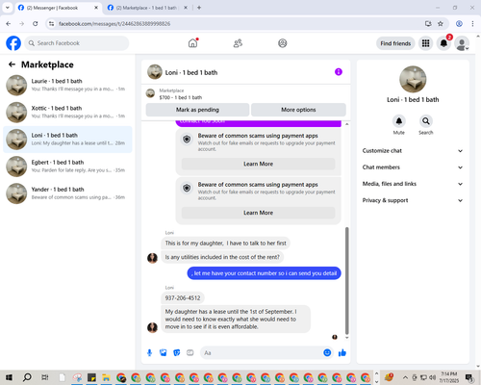Screen dimensions: 481x385
Task: Select the Loni - 1 bed 1 bath chat
Action: click(67, 140)
